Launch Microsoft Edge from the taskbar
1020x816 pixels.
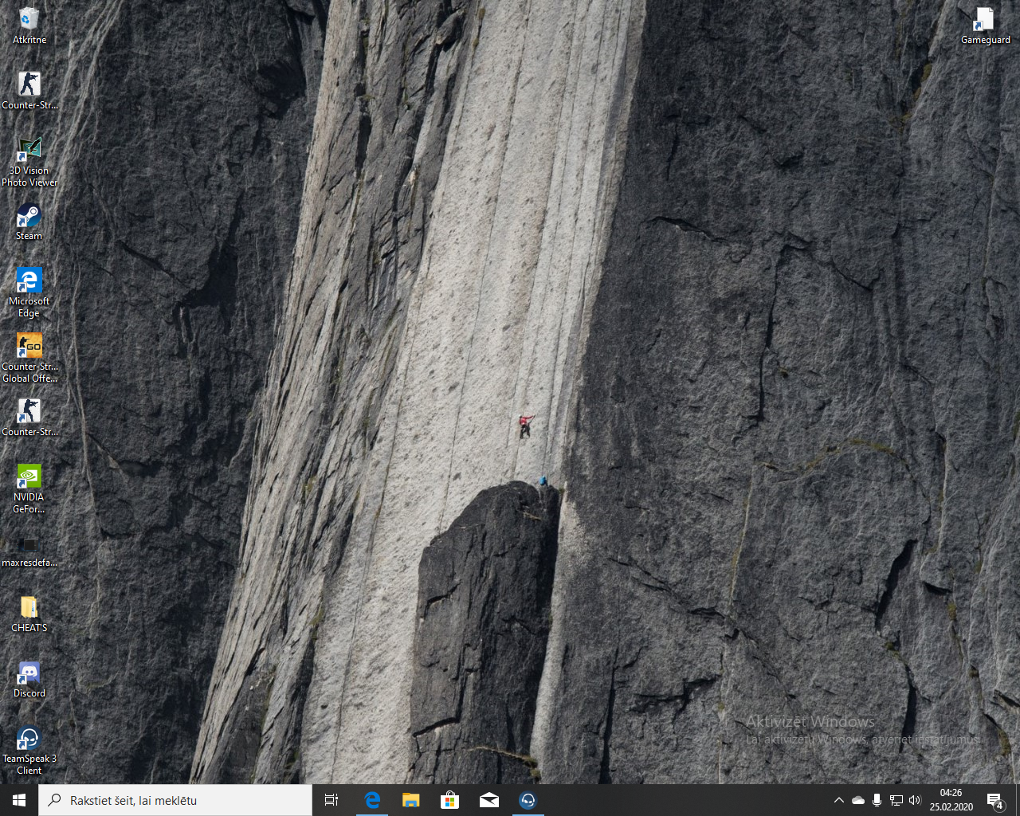point(372,800)
